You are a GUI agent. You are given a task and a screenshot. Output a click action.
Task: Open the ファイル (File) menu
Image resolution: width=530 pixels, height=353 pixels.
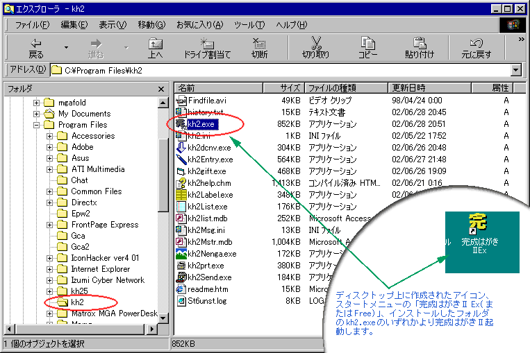coord(32,25)
